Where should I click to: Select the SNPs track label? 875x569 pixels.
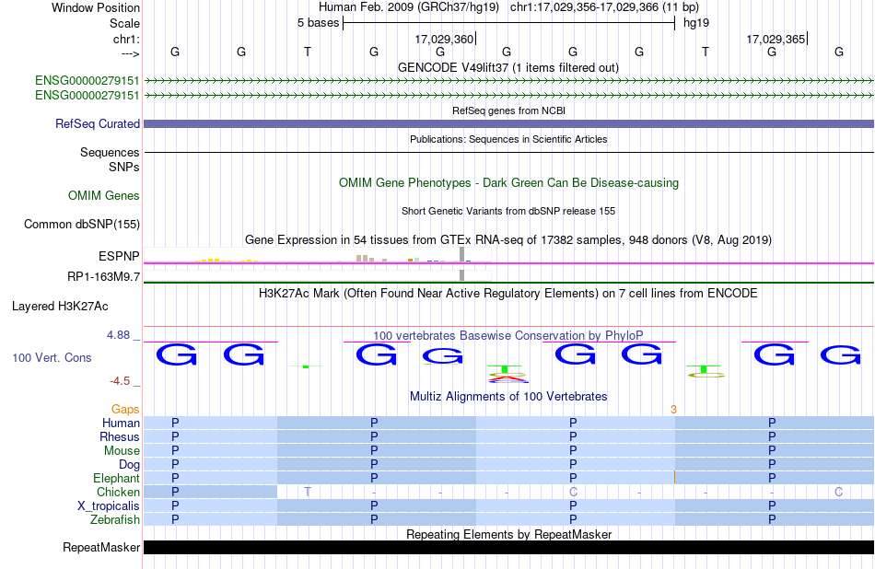[x=124, y=167]
